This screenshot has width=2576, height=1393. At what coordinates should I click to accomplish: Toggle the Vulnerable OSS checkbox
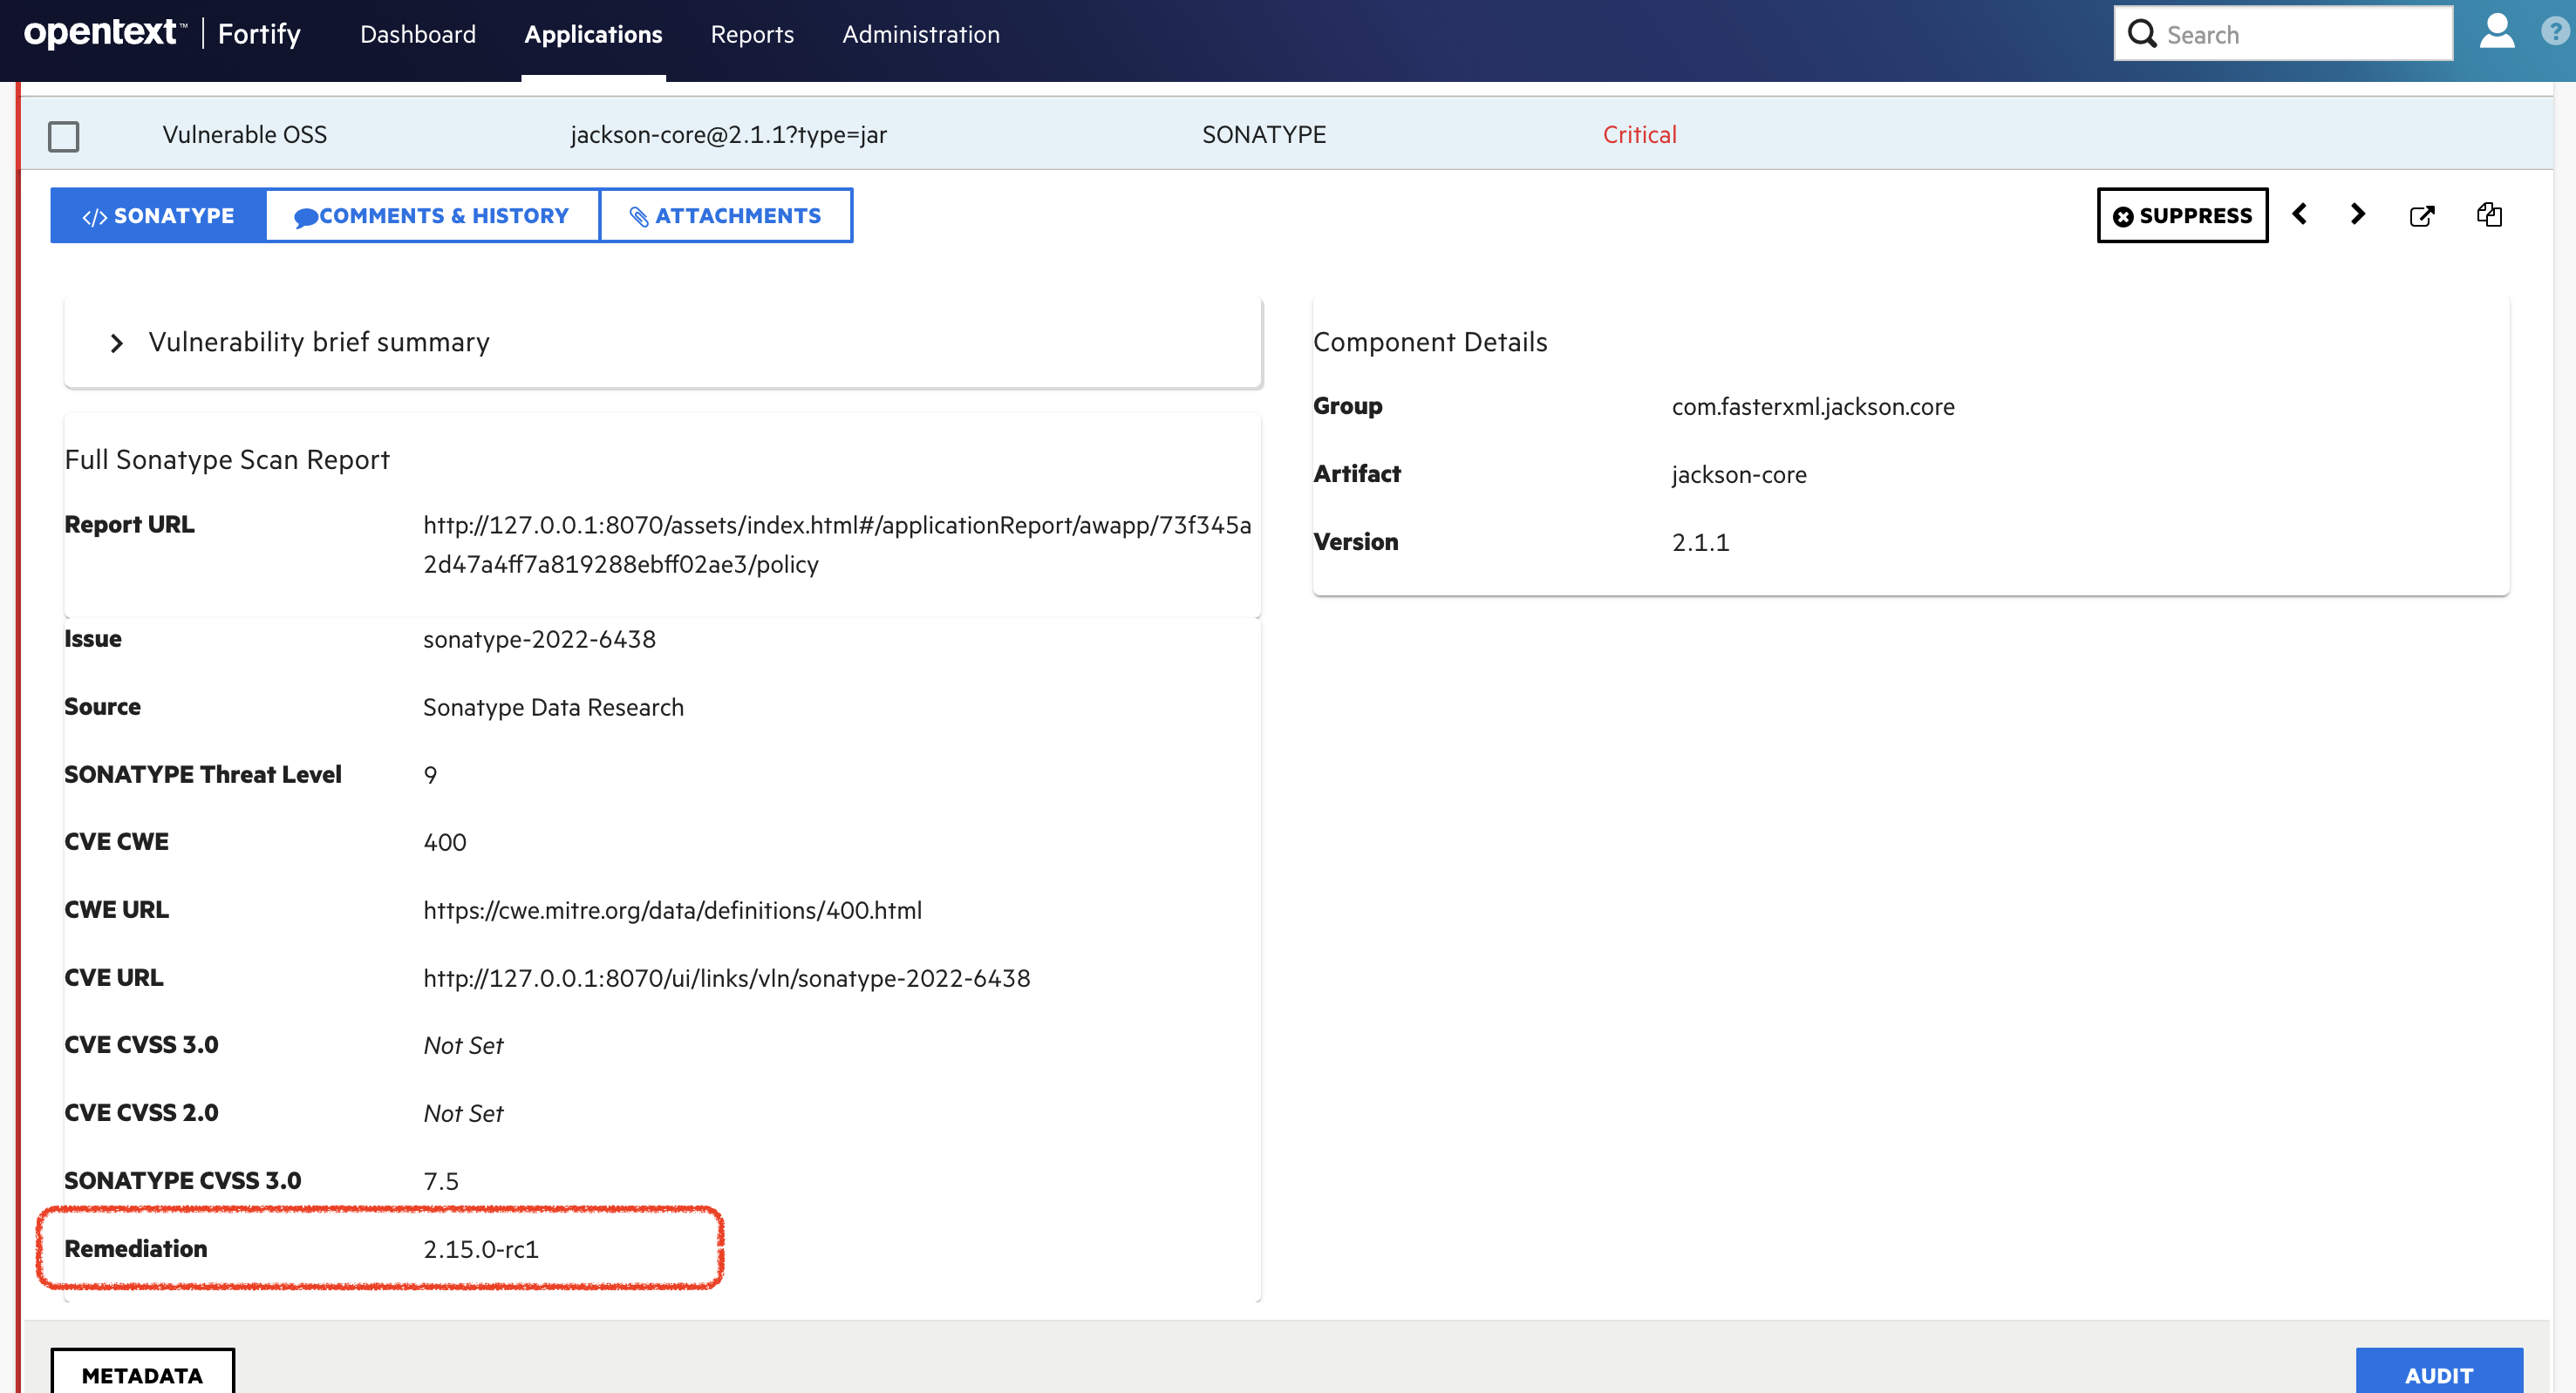(64, 133)
